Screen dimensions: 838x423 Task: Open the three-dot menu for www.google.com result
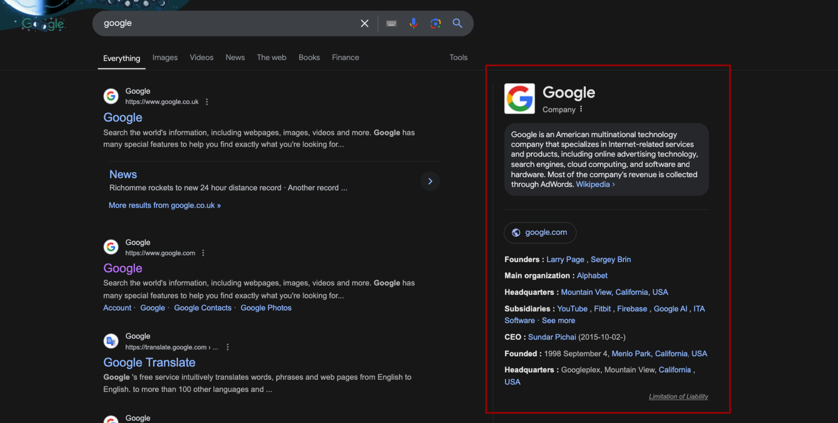203,253
